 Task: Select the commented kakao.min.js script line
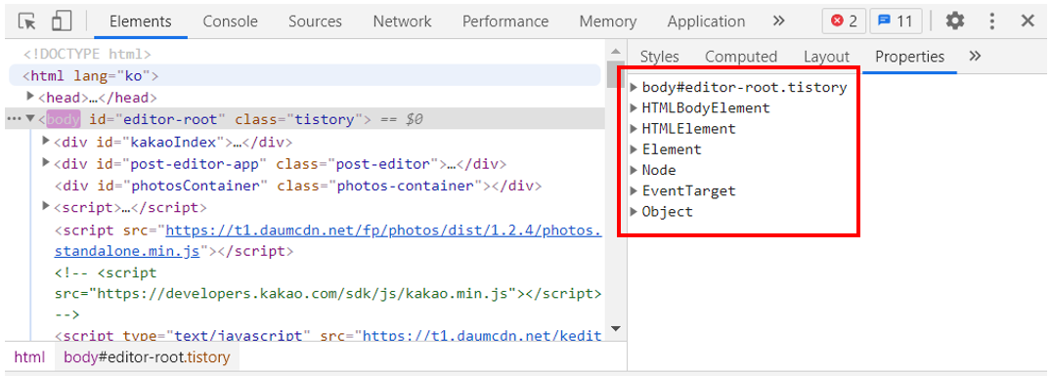(328, 294)
